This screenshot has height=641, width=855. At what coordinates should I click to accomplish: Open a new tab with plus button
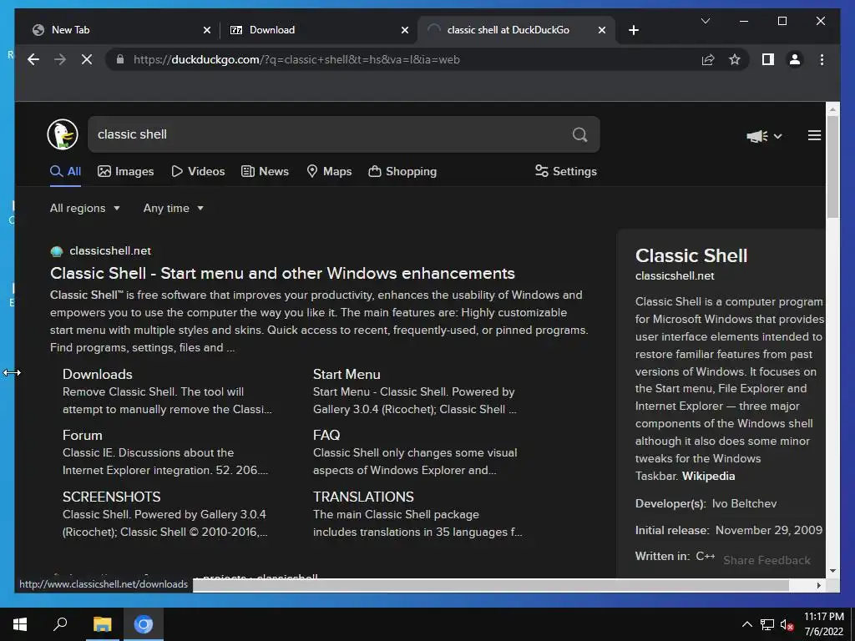[633, 30]
